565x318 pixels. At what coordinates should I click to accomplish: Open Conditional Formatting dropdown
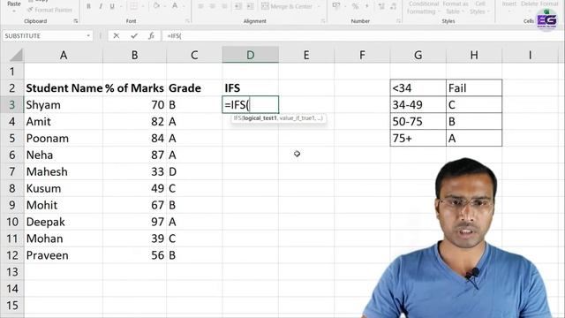click(x=423, y=8)
